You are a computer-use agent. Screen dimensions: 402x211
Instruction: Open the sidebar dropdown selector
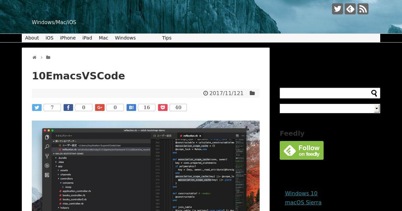[x=330, y=109]
